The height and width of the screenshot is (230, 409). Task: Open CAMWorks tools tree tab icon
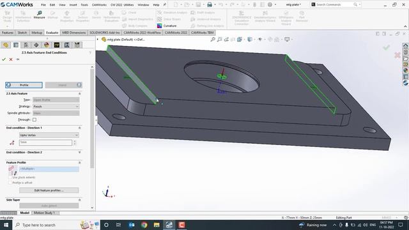(x=77, y=45)
